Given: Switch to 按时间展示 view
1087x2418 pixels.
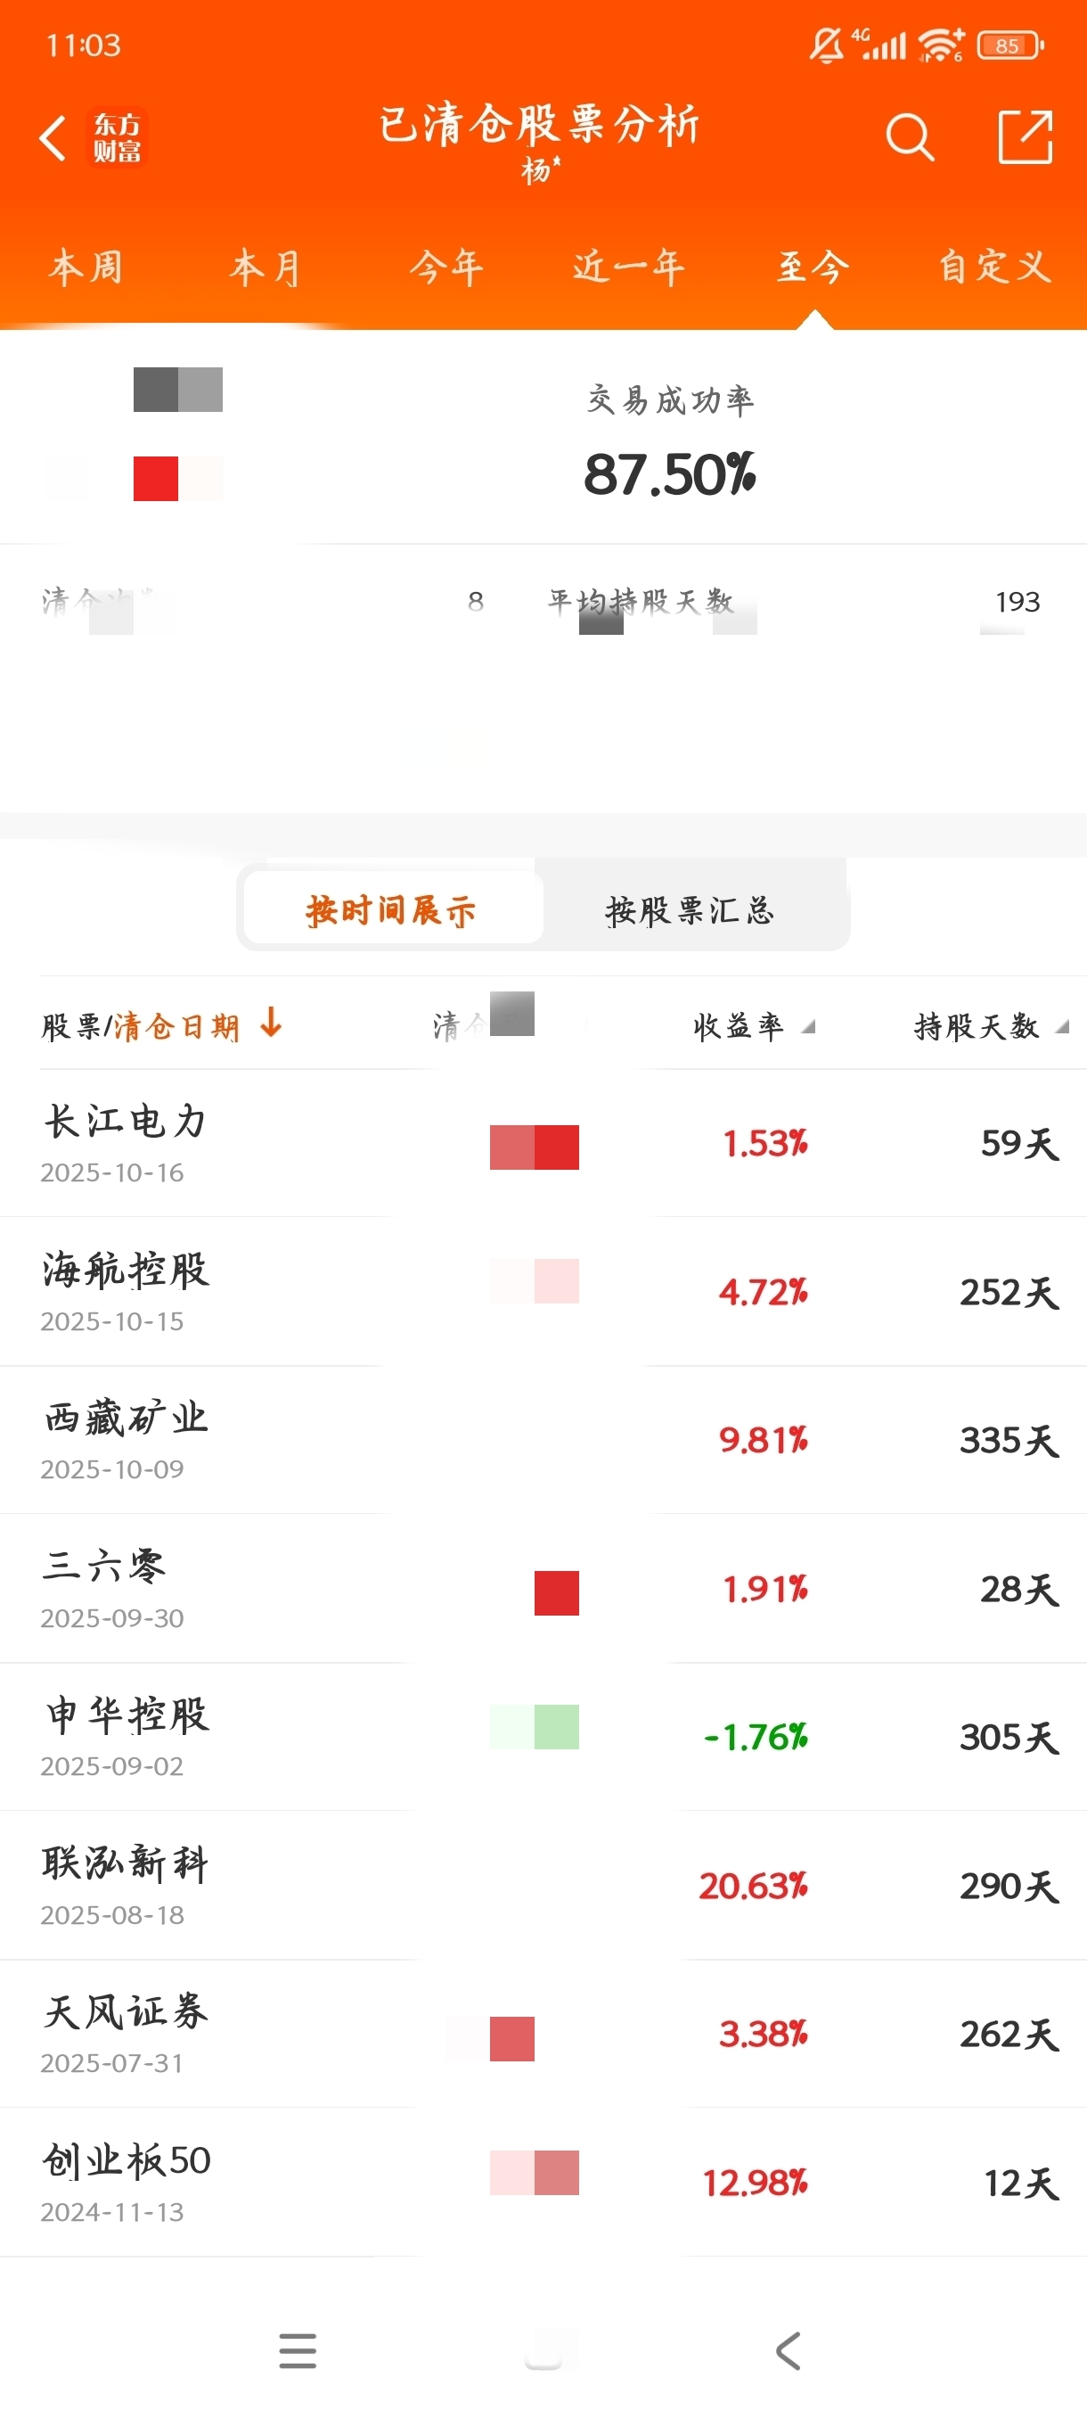Looking at the screenshot, I should coord(392,908).
